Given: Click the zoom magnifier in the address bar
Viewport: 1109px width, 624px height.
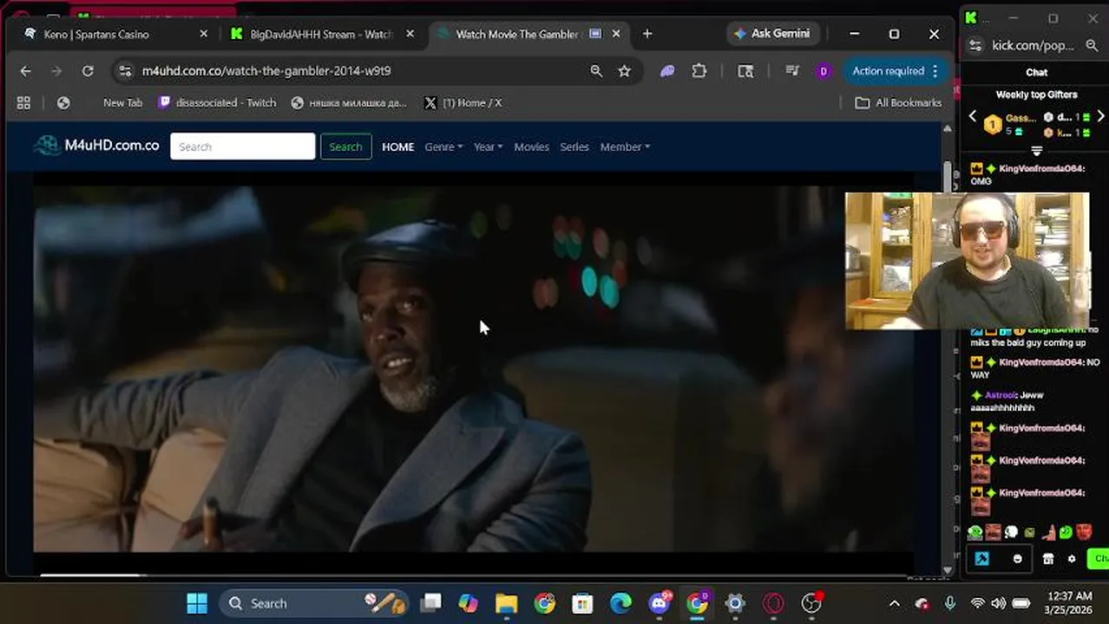Looking at the screenshot, I should (596, 71).
